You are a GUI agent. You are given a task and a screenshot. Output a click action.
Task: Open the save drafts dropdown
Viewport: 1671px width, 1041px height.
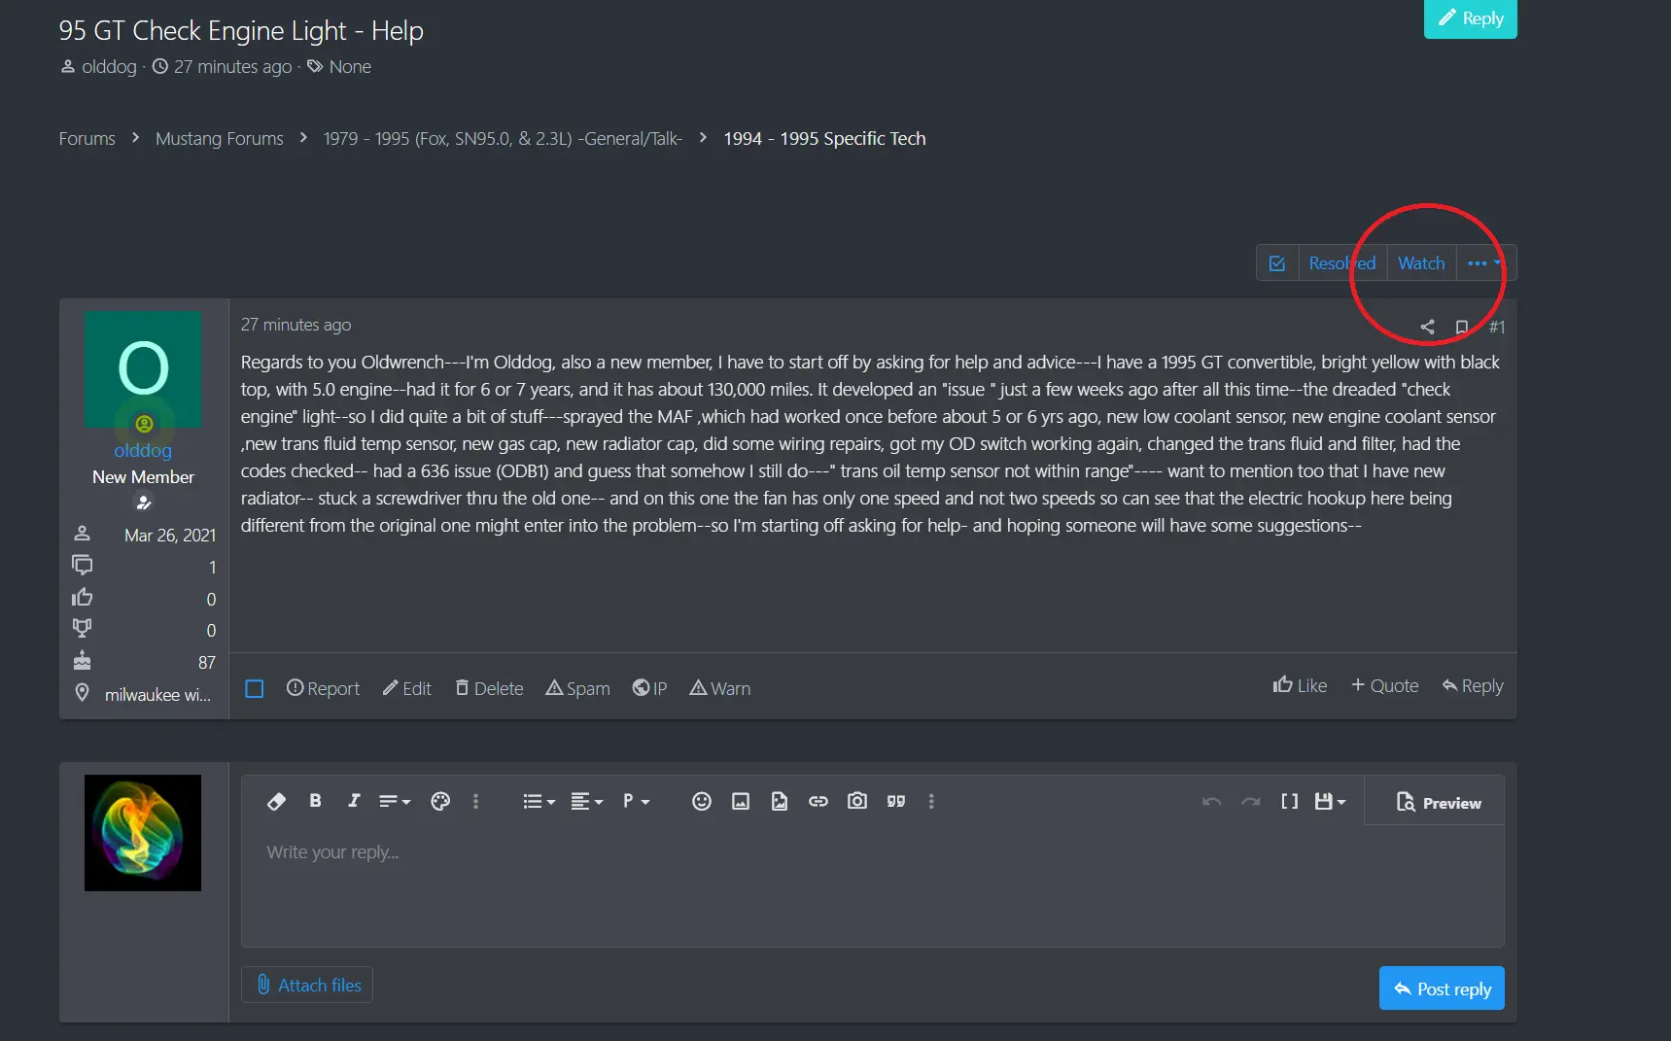pyautogui.click(x=1330, y=801)
